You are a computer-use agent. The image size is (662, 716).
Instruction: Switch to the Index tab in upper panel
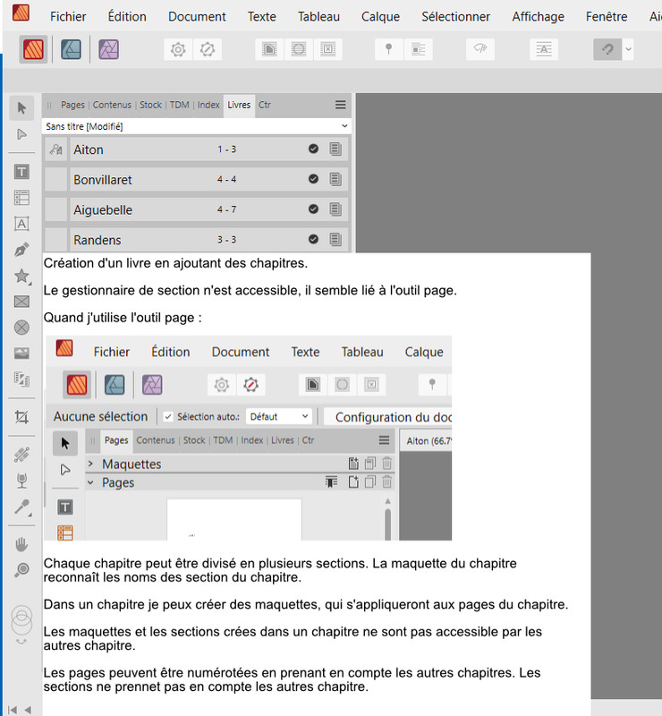point(208,105)
